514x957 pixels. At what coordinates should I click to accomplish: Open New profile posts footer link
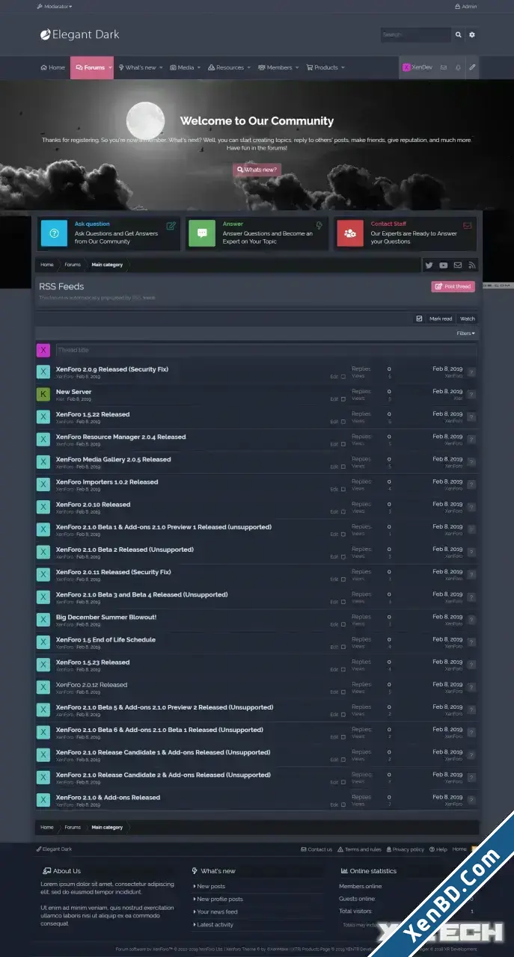[220, 899]
